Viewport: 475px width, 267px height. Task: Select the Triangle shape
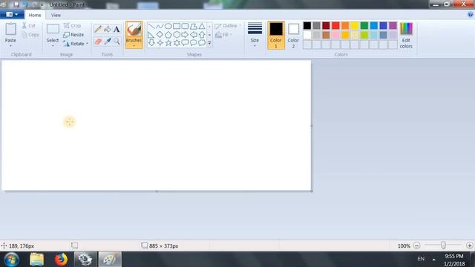pos(202,27)
